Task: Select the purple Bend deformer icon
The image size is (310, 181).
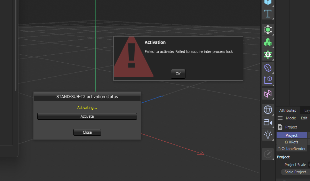Action: point(268,68)
